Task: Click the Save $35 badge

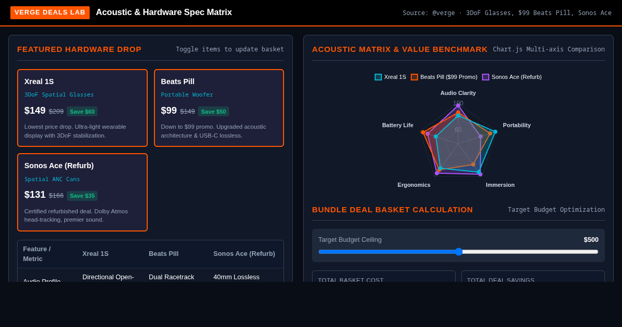Action: tap(82, 196)
